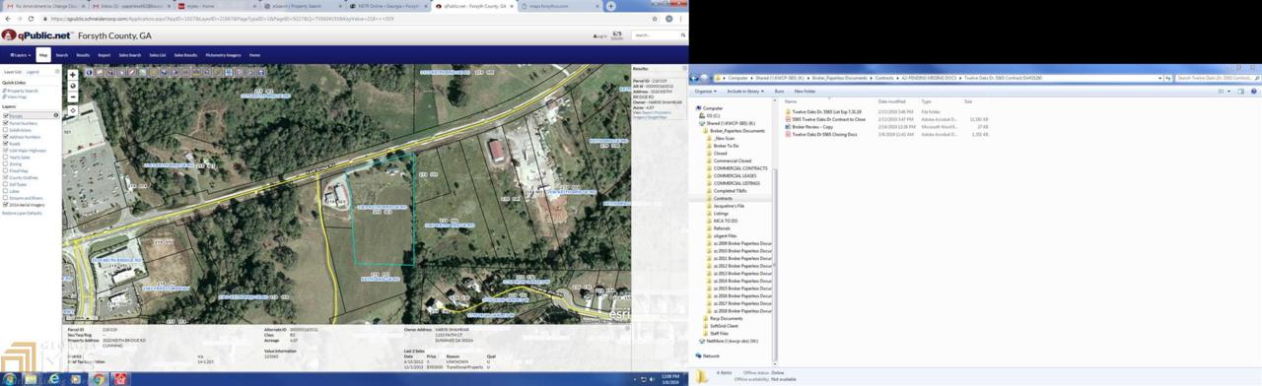The height and width of the screenshot is (386, 1262).
Task: Click Restore Layer Defaults link
Action: click(x=22, y=213)
